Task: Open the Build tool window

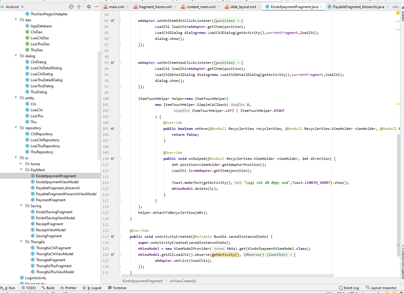Action: coord(48,288)
